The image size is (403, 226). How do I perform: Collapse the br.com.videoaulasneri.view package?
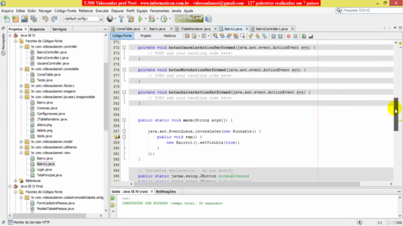click(21, 153)
